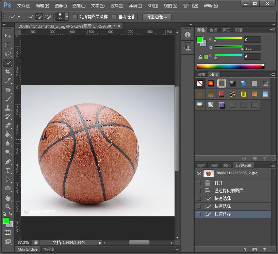Set history brush source for 通过拷贝的图层

[199, 191]
